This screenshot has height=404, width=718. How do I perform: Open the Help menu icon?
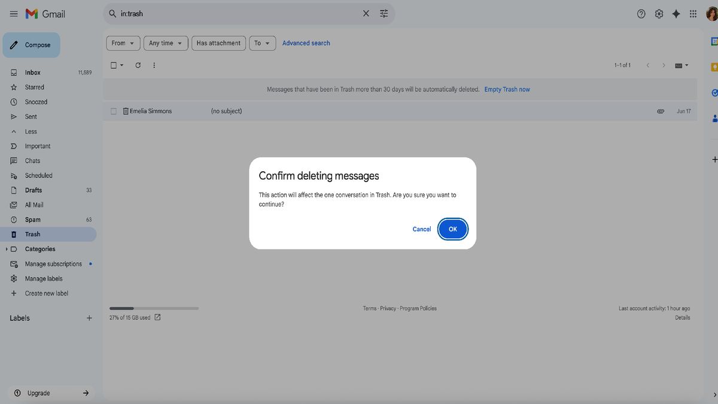641,13
